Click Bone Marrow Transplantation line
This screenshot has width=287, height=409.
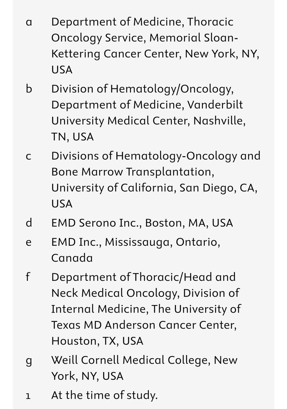point(133,172)
